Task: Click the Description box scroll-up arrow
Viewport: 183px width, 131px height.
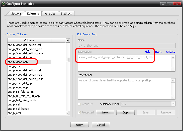Action: [173, 80]
